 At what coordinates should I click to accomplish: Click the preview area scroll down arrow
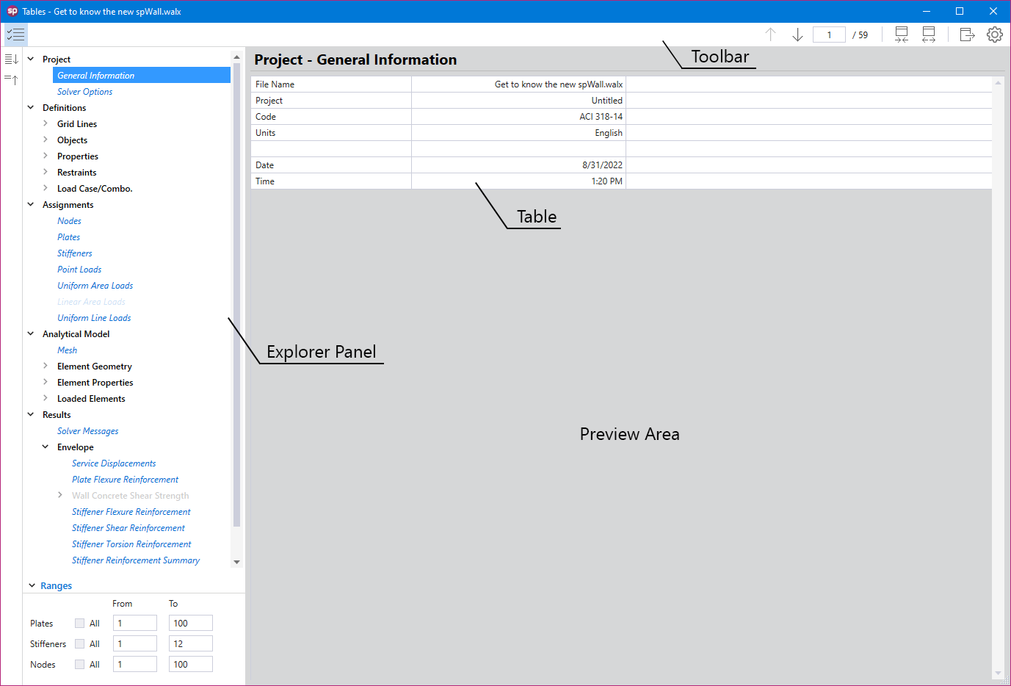(998, 673)
